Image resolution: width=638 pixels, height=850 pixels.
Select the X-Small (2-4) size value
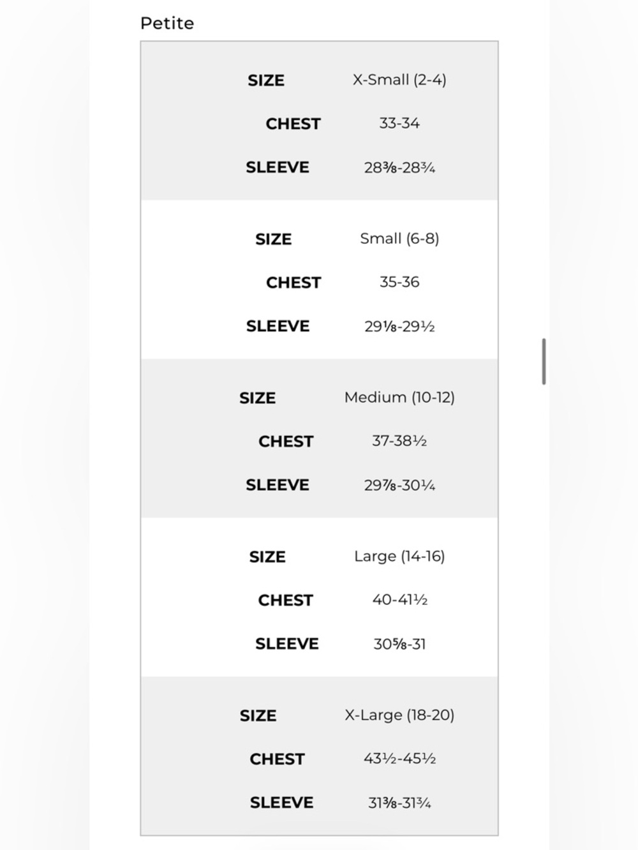tap(399, 80)
